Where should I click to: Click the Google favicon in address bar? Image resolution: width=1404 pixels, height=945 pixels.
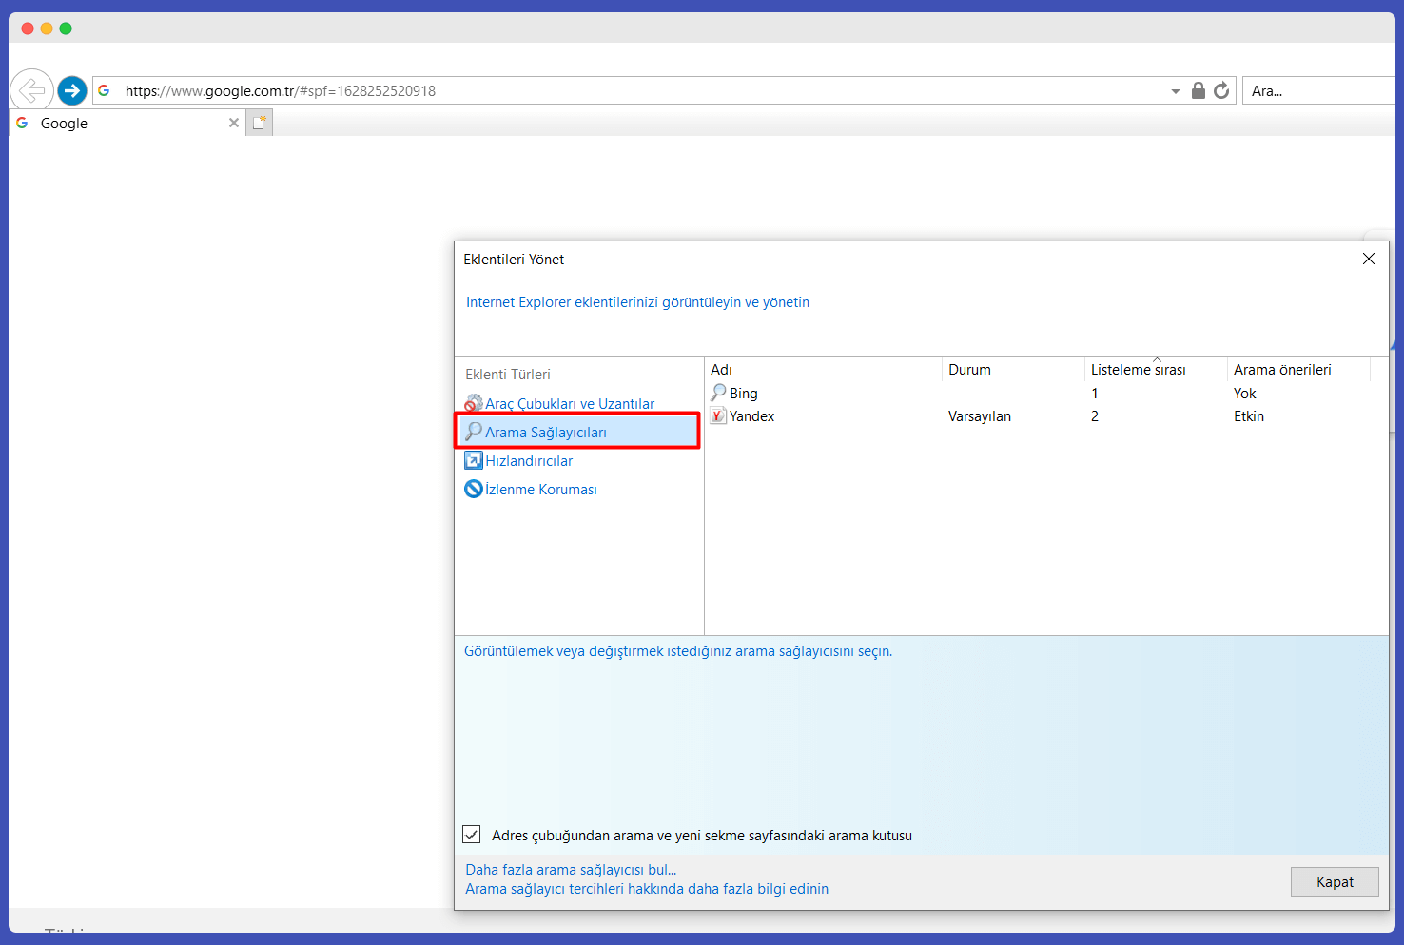tap(104, 90)
